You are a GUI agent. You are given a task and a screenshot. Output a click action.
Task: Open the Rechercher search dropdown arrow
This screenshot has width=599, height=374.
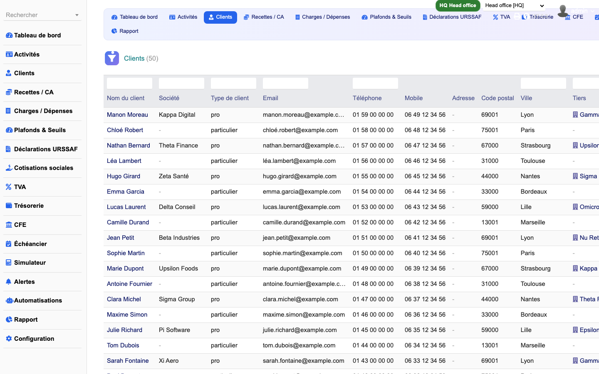tap(77, 15)
